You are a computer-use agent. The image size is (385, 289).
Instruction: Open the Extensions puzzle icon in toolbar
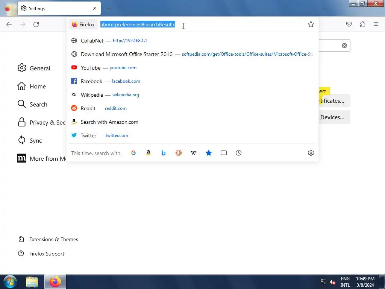tap(362, 24)
